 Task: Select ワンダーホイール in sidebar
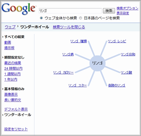click(18, 115)
